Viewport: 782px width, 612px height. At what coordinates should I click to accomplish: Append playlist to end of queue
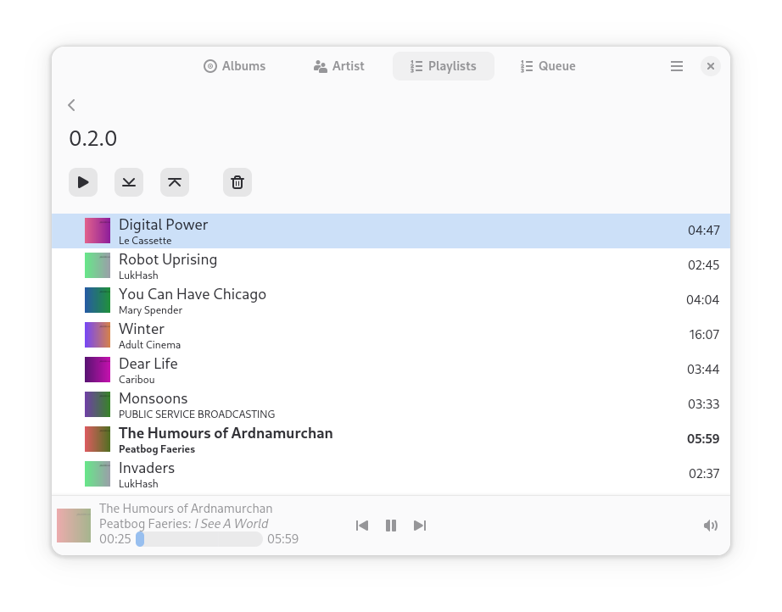(x=129, y=182)
